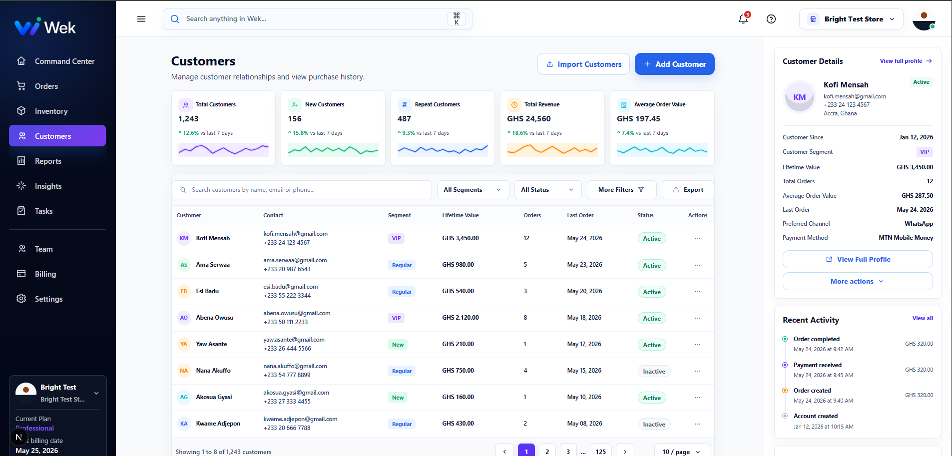
Task: Open Bright Test Store selector
Action: tap(851, 19)
